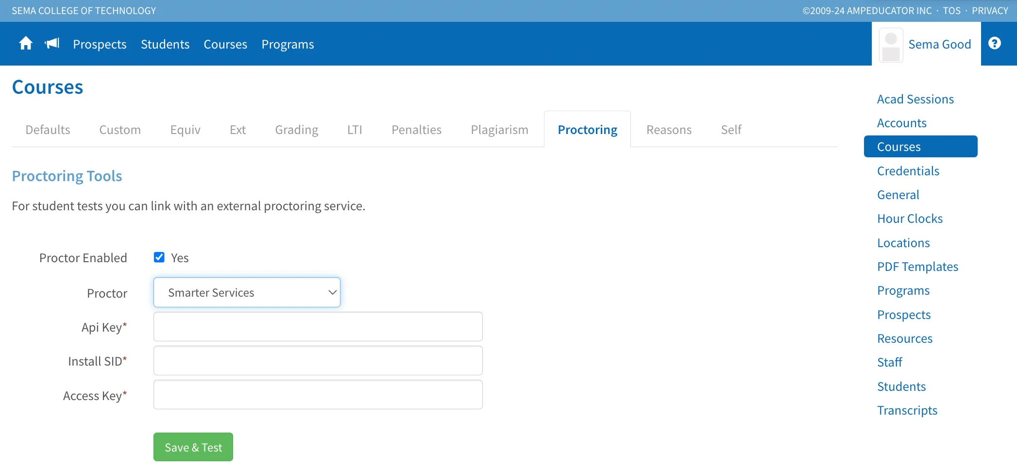Viewport: 1017px width, 469px height.
Task: Switch to the Plagiarism tab
Action: click(499, 130)
